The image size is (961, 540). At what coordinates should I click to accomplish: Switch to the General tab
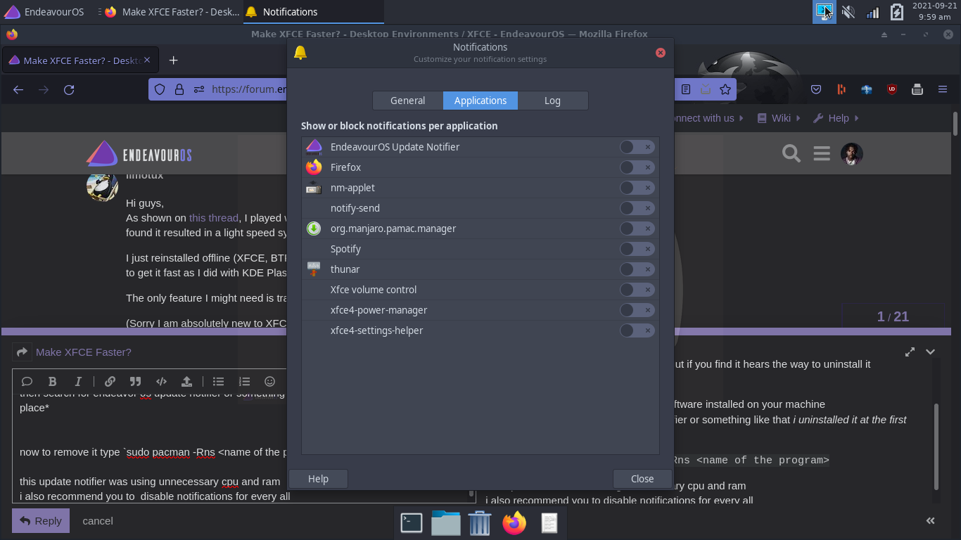tap(407, 101)
